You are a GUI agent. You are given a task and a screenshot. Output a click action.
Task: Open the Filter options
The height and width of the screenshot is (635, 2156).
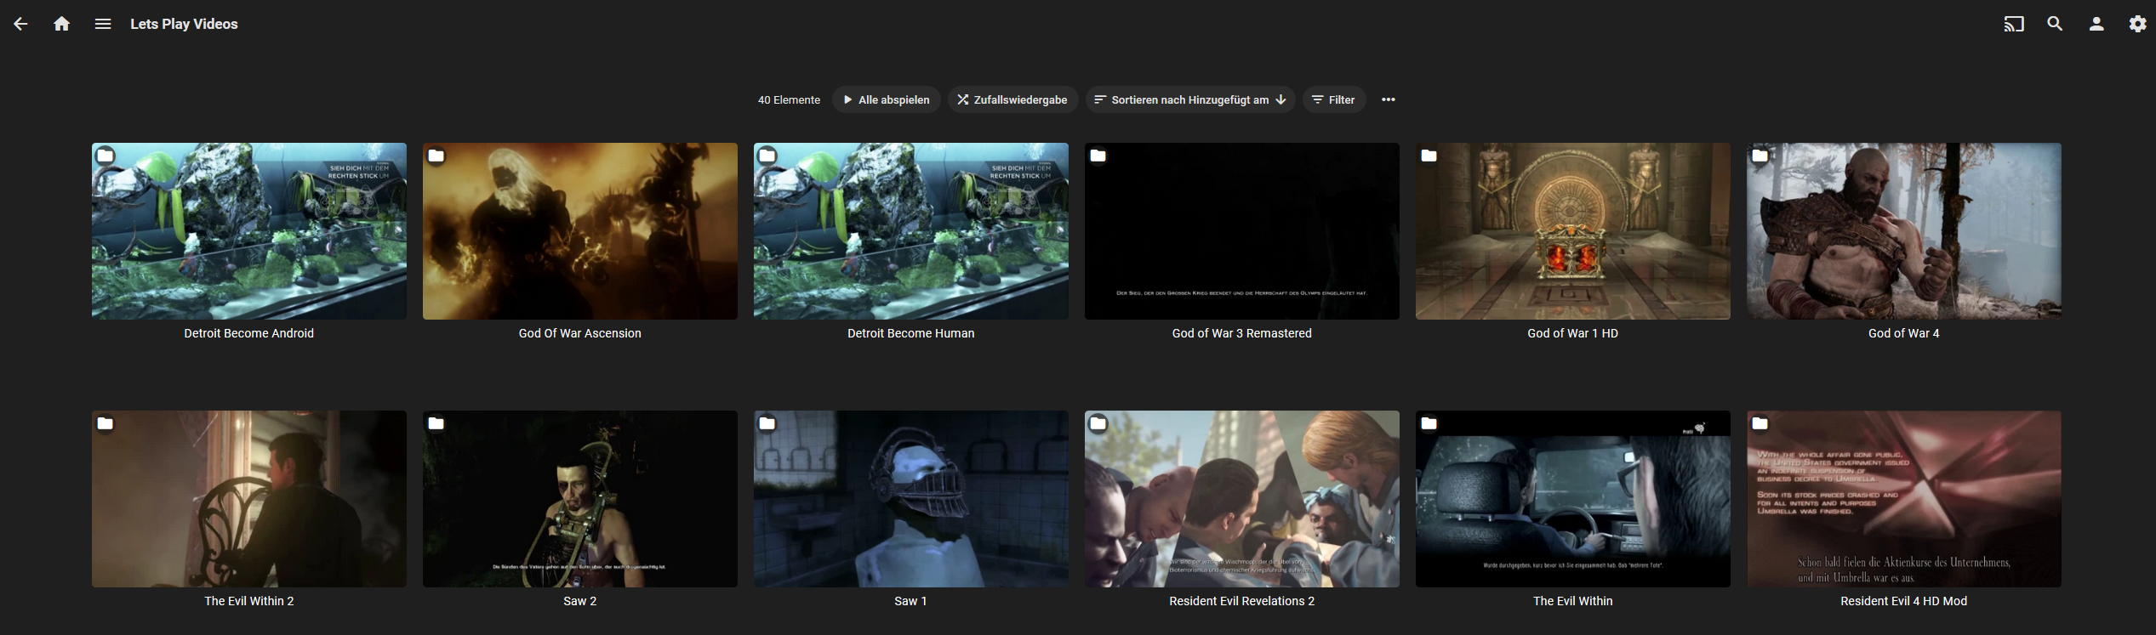[x=1334, y=99]
